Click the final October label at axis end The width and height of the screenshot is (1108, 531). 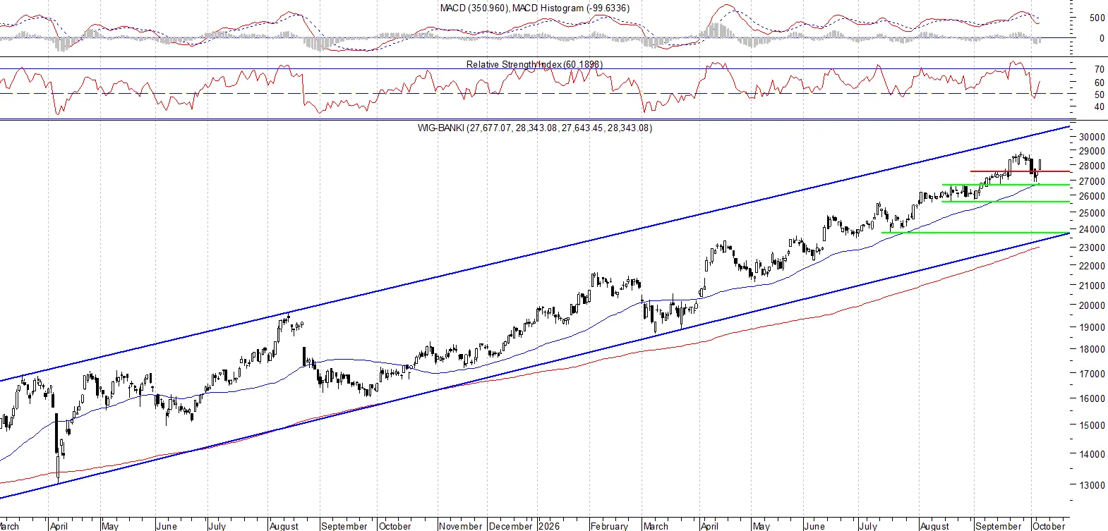1049,526
